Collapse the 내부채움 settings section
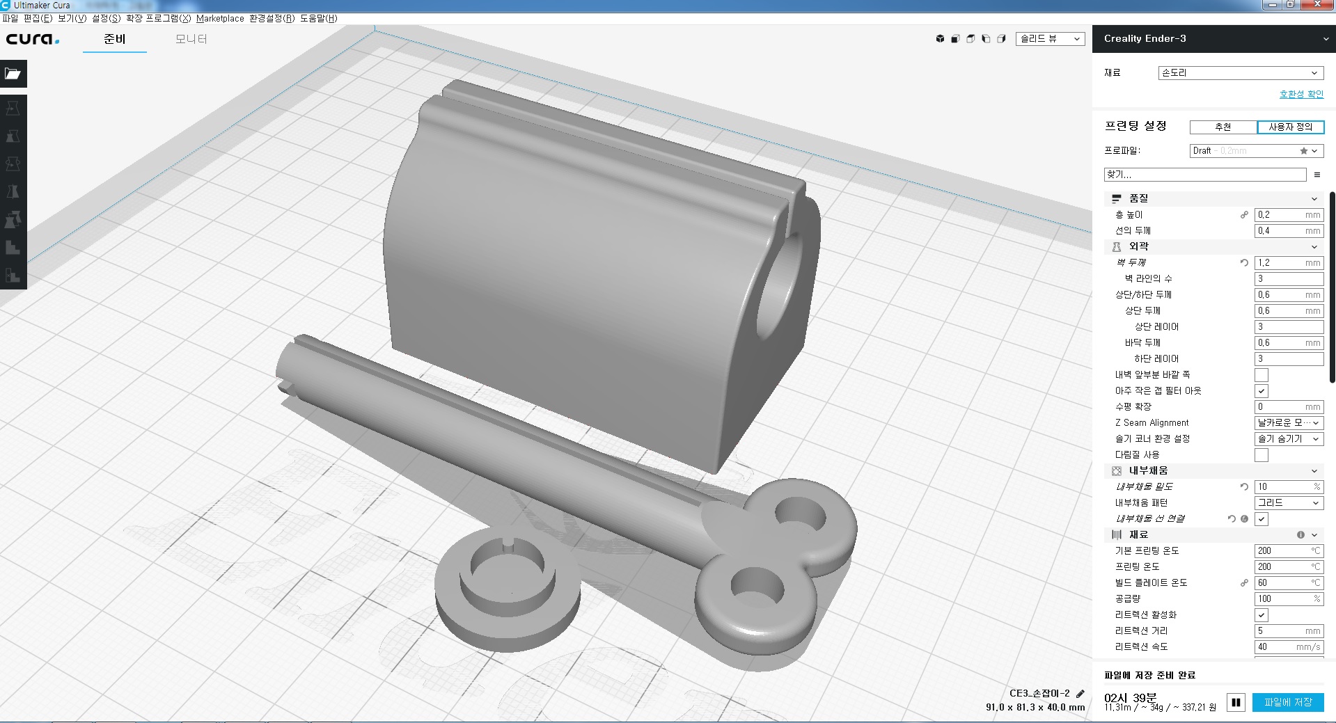1336x723 pixels. tap(1213, 471)
